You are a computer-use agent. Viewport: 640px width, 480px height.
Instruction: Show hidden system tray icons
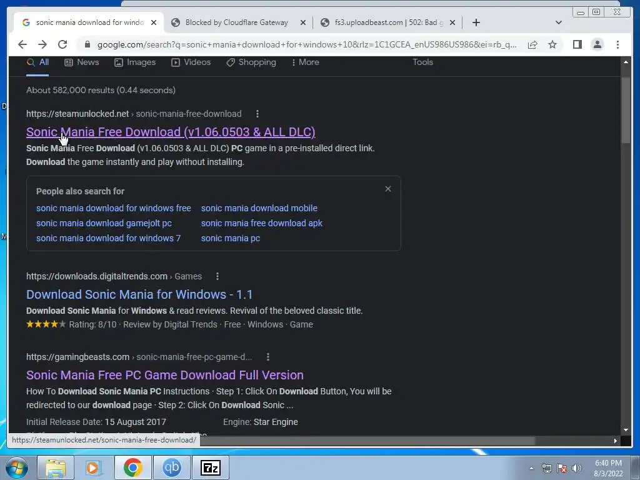click(531, 468)
